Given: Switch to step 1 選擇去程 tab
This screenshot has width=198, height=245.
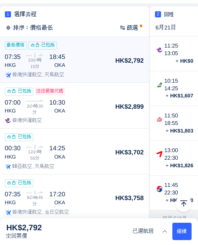Looking at the screenshot, I should (21, 14).
